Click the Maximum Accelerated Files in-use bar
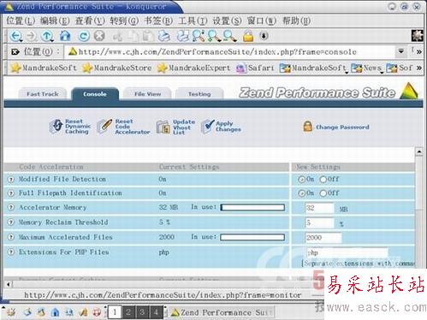The height and width of the screenshot is (320, 427). 252,237
